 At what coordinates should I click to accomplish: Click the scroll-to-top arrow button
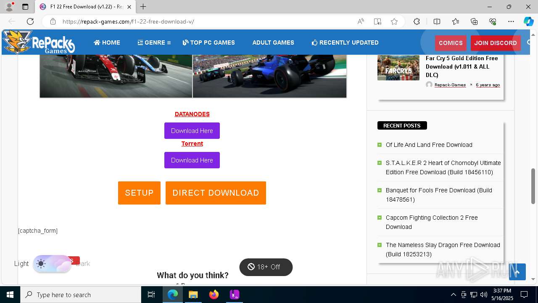point(517,272)
